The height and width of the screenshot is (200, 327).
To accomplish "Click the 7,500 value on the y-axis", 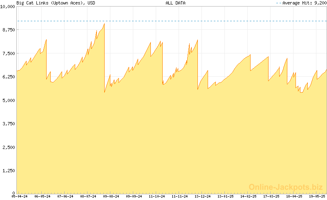I will pos(9,53).
